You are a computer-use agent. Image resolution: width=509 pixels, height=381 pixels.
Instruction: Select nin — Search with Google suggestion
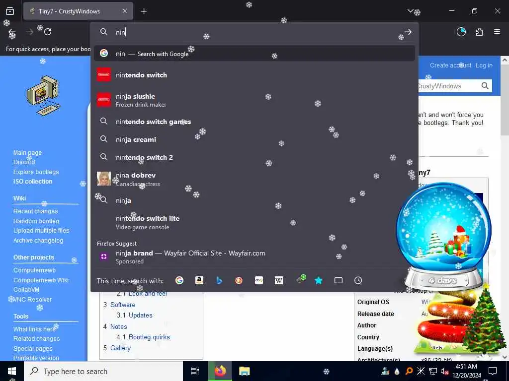[x=254, y=54]
